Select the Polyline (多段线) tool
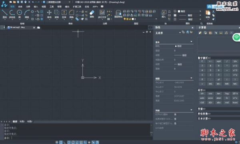240x144 pixels. 12,14
